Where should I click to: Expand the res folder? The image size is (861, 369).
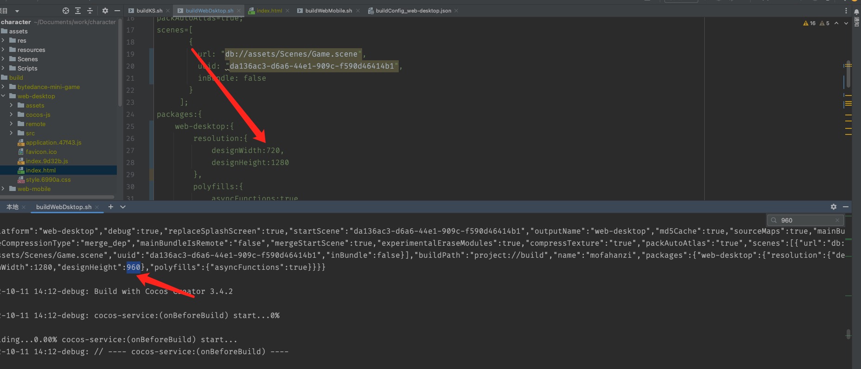coord(3,40)
